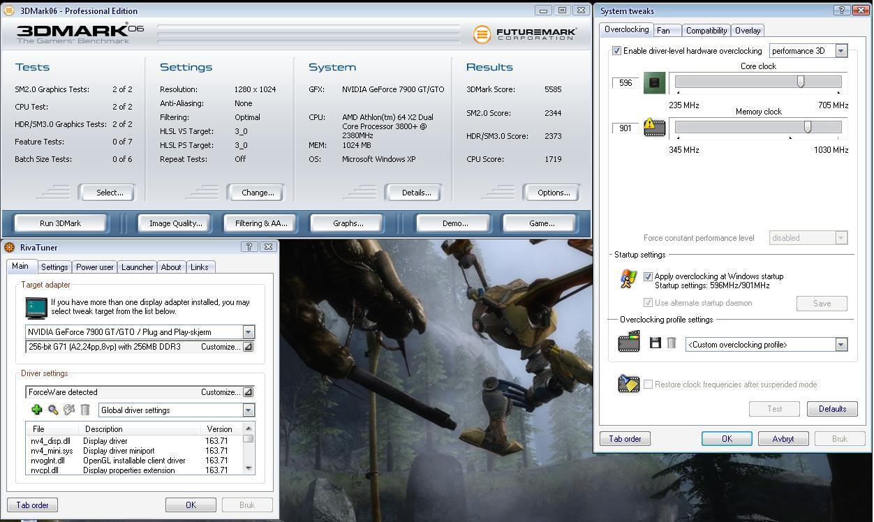
Task: Select nvoglnt.dll row in driver list
Action: pos(134,461)
